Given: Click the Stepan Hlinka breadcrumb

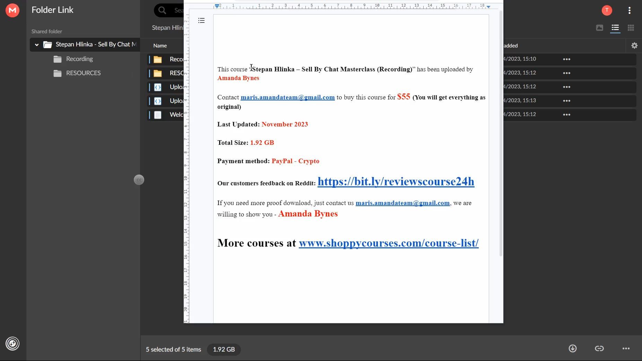Looking at the screenshot, I should pyautogui.click(x=167, y=28).
